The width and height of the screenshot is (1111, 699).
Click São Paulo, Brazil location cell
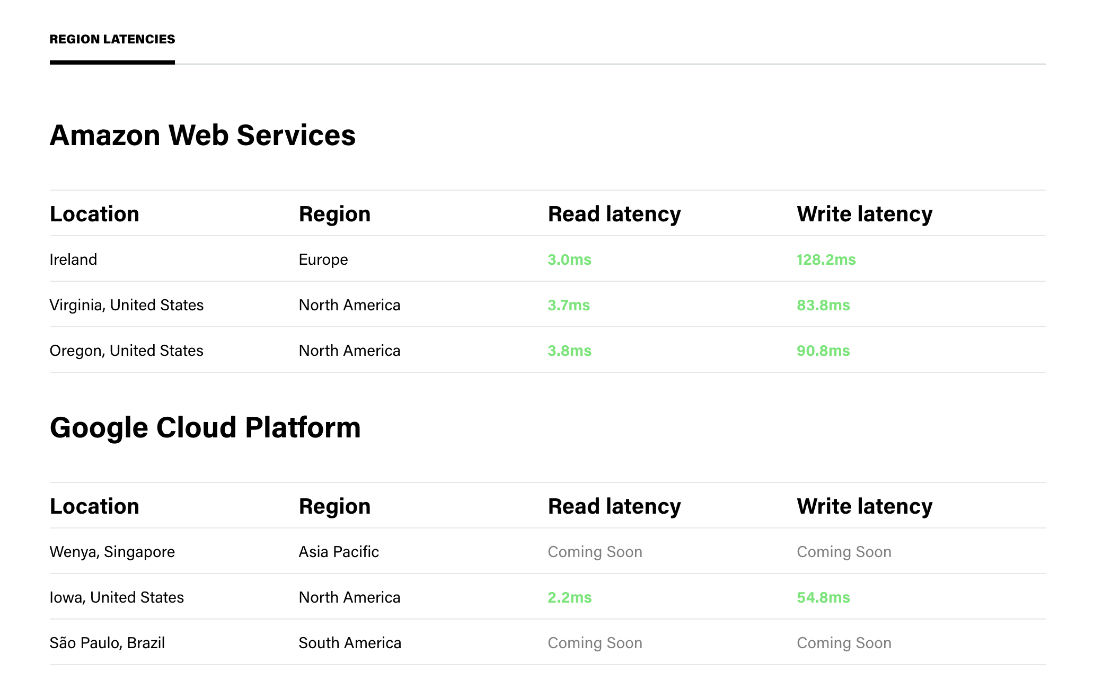pyautogui.click(x=107, y=643)
